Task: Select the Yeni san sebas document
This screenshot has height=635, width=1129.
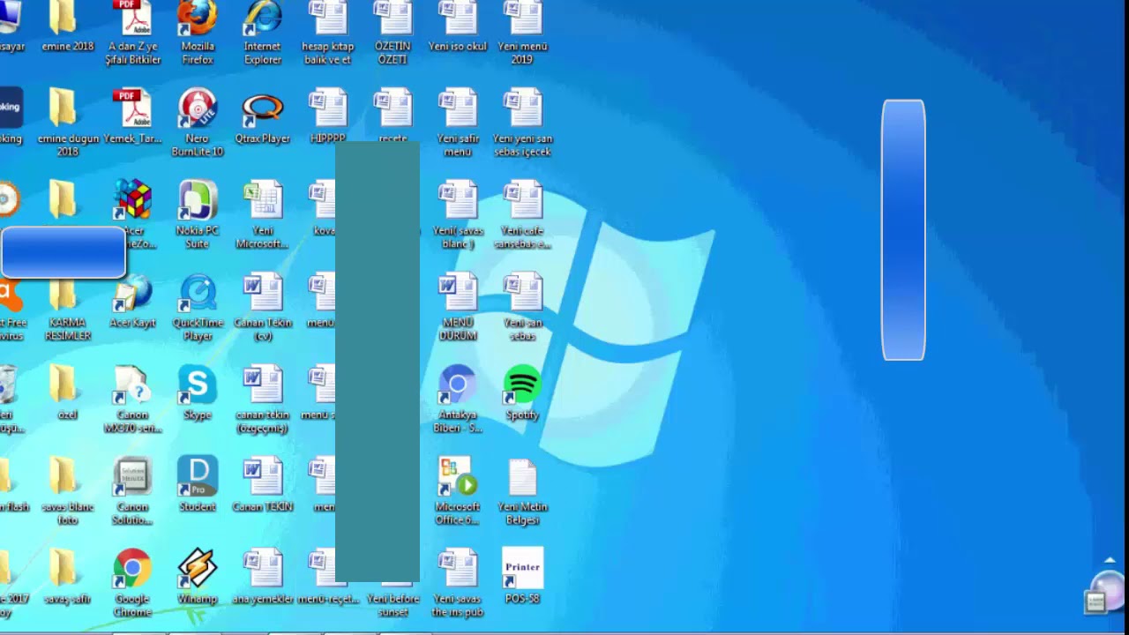Action: point(522,307)
